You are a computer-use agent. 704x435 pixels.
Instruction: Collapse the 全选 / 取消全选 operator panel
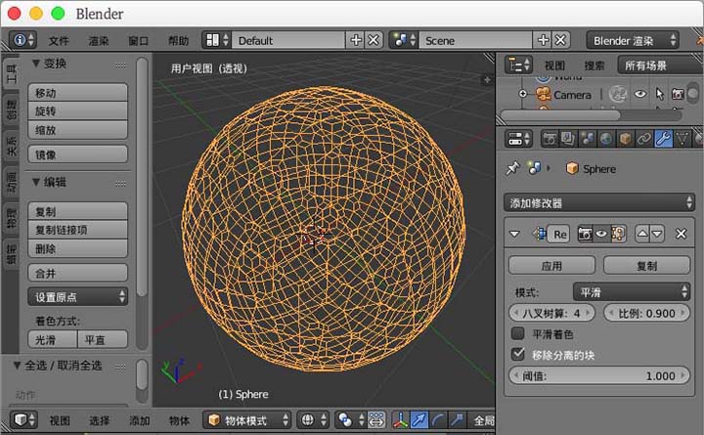[17, 365]
